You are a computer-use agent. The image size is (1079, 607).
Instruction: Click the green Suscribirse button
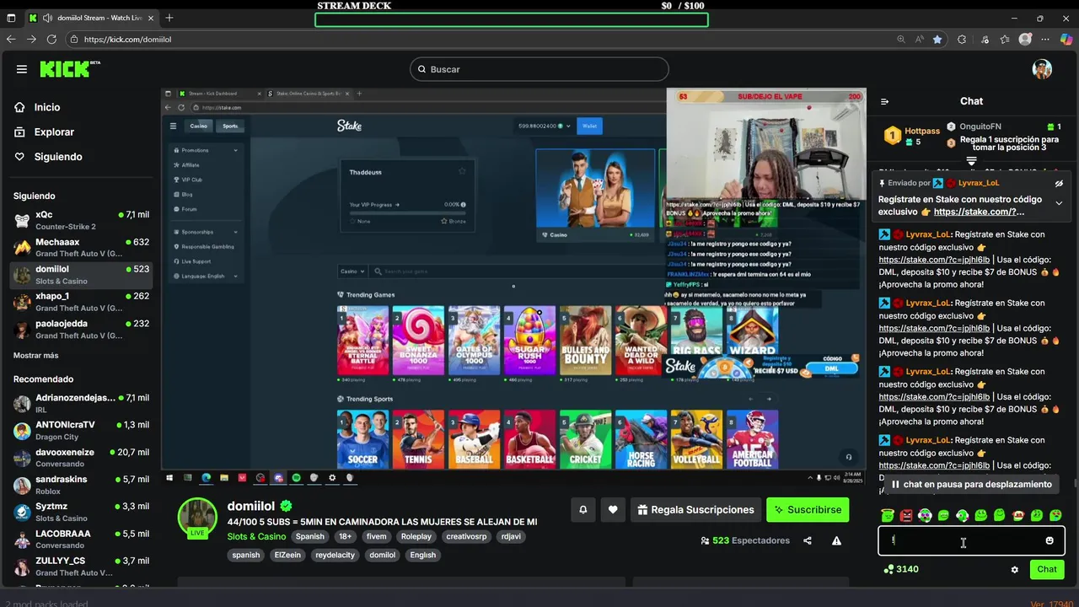tap(808, 510)
